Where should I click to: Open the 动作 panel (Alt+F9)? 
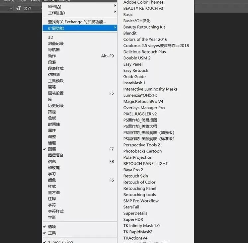[x=80, y=56]
